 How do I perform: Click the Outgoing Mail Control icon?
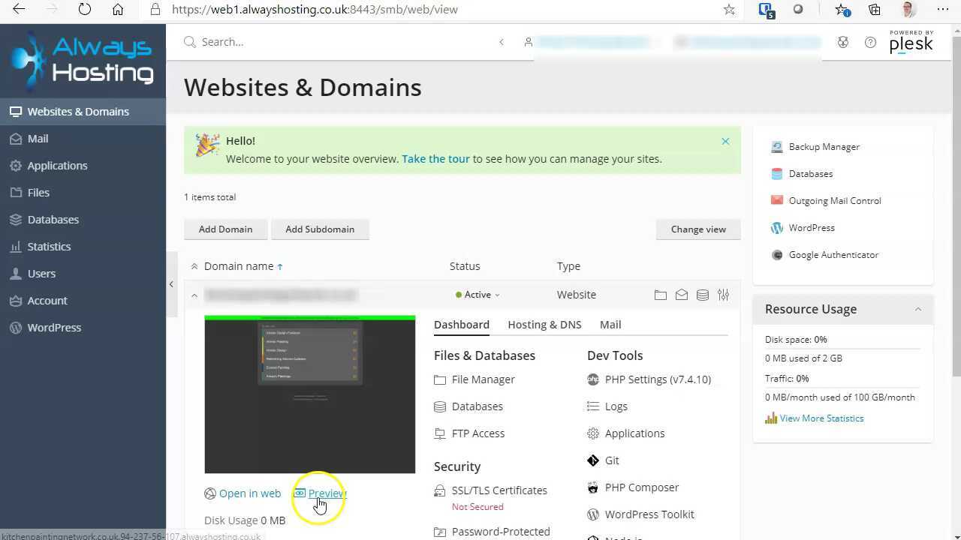coord(777,201)
